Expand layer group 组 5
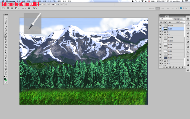This screenshot has width=190, height=119. pos(163,32)
